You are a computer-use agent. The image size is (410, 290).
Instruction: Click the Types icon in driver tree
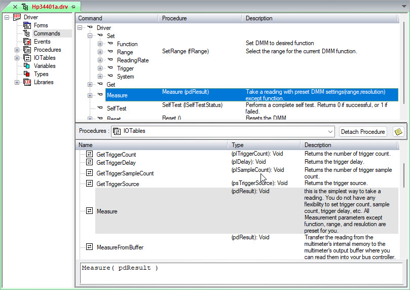pyautogui.click(x=27, y=74)
